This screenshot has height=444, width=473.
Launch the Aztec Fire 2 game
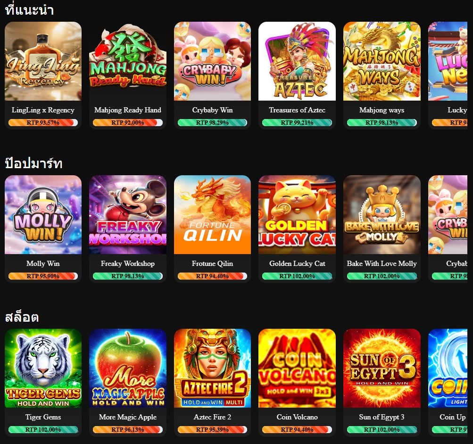[x=212, y=368]
